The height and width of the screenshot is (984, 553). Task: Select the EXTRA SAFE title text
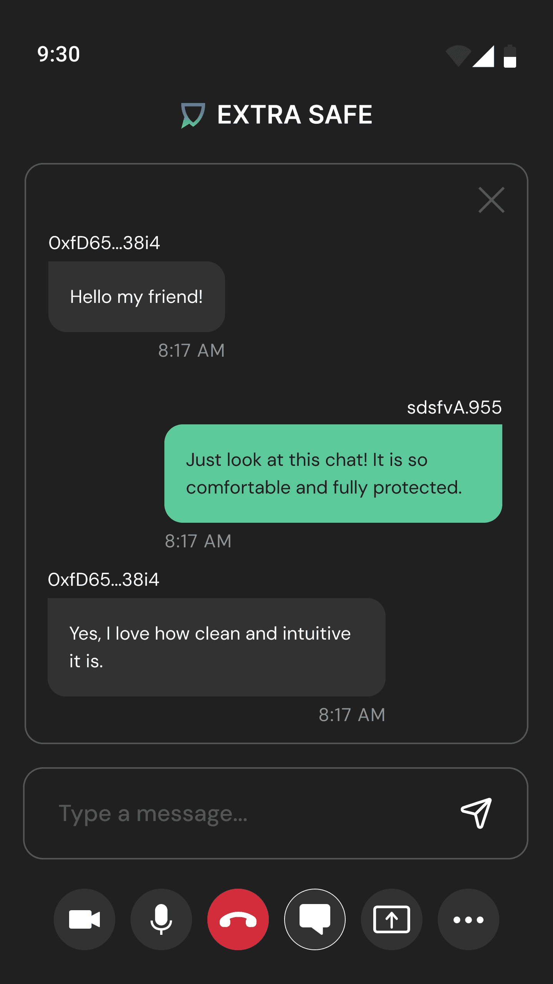[295, 115]
